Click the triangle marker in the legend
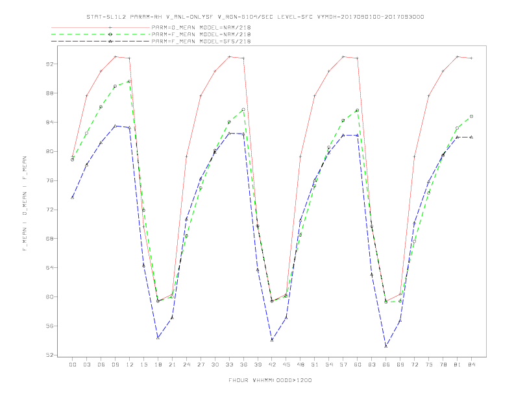The width and height of the screenshot is (514, 397). pos(110,42)
